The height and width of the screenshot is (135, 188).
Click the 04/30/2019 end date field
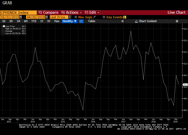[36, 17]
